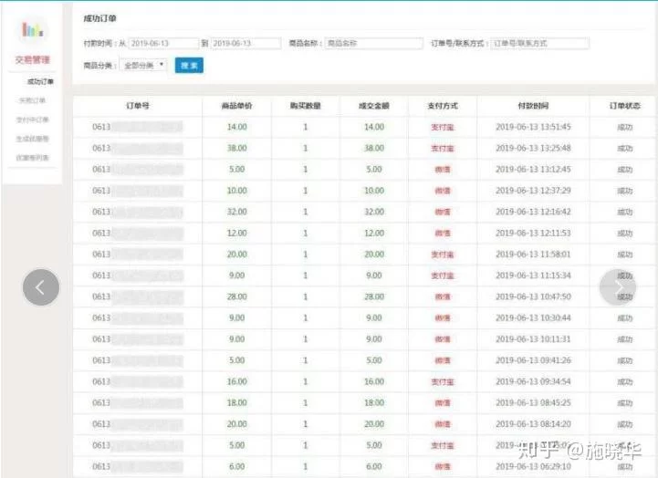Go to next image with right arrow
The height and width of the screenshot is (478, 658).
click(618, 287)
